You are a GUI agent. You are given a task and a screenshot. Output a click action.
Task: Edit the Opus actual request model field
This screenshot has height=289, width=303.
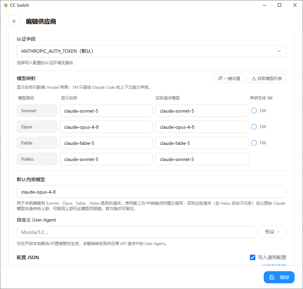202,127
